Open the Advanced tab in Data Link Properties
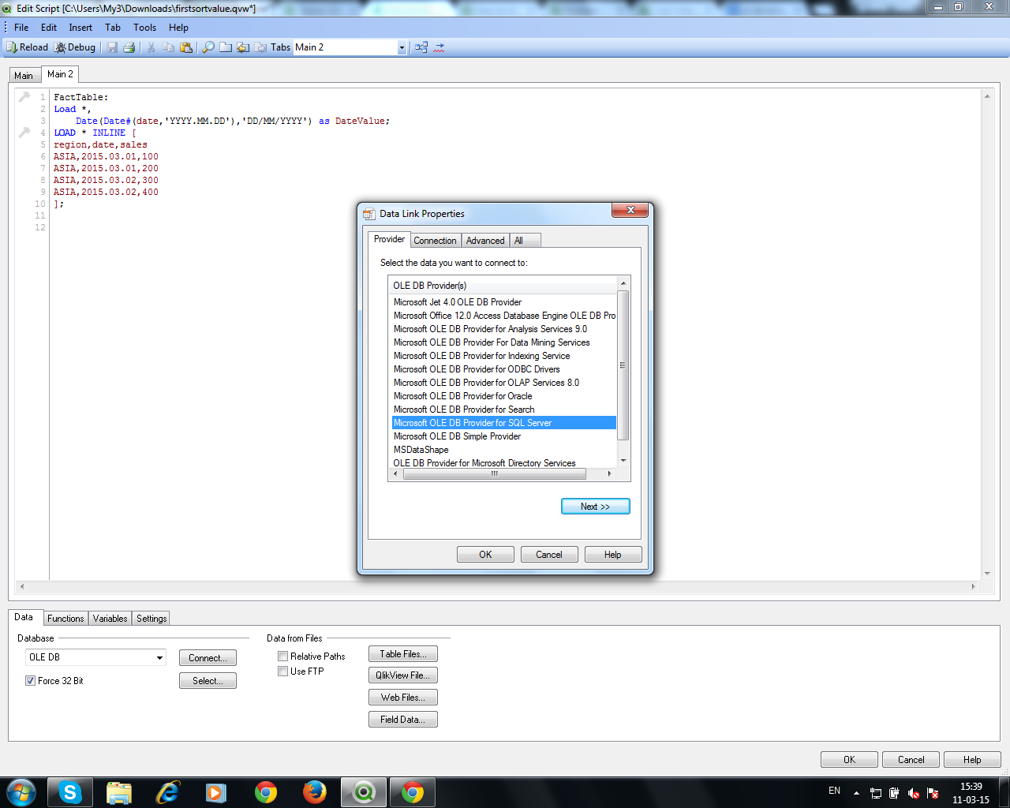1010x808 pixels. (485, 241)
